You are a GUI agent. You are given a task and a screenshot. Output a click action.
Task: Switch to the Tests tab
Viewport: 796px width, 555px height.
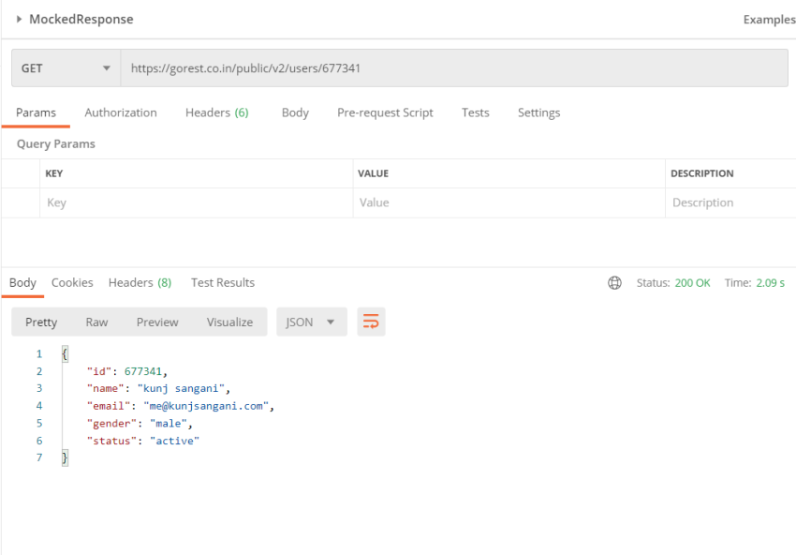click(x=475, y=112)
